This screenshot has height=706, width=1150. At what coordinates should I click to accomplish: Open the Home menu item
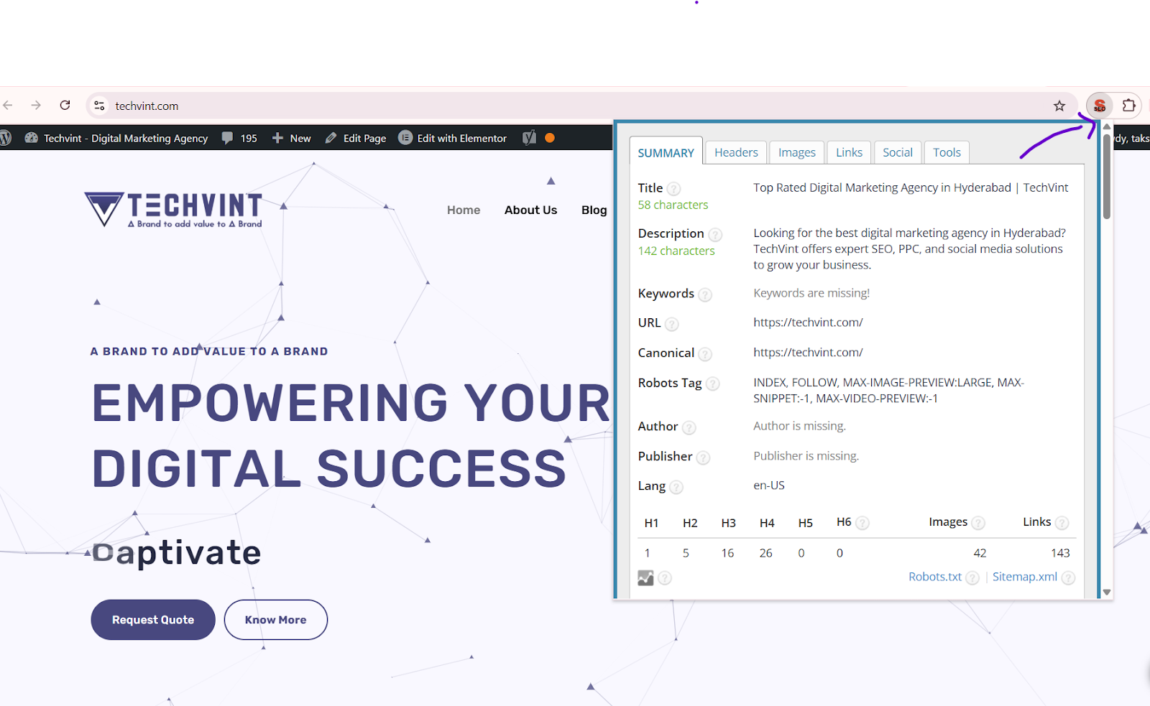tap(464, 210)
